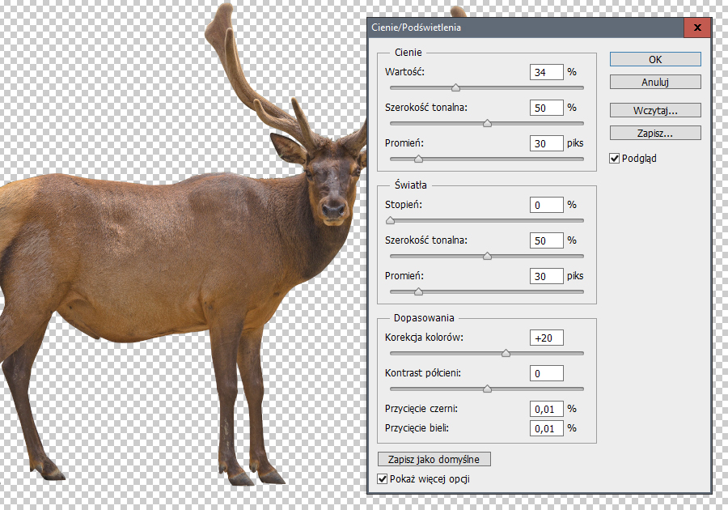Image resolution: width=728 pixels, height=510 pixels.
Task: Click the Światła Szerokość tonalna value field
Action: click(x=547, y=240)
